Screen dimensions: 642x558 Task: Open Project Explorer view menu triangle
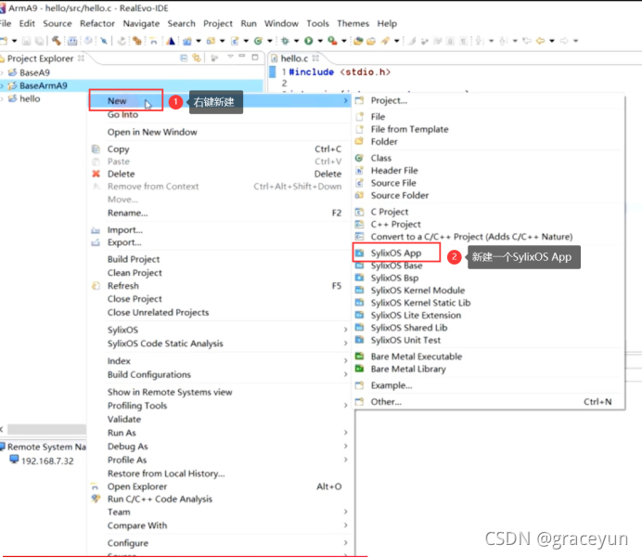coord(230,57)
